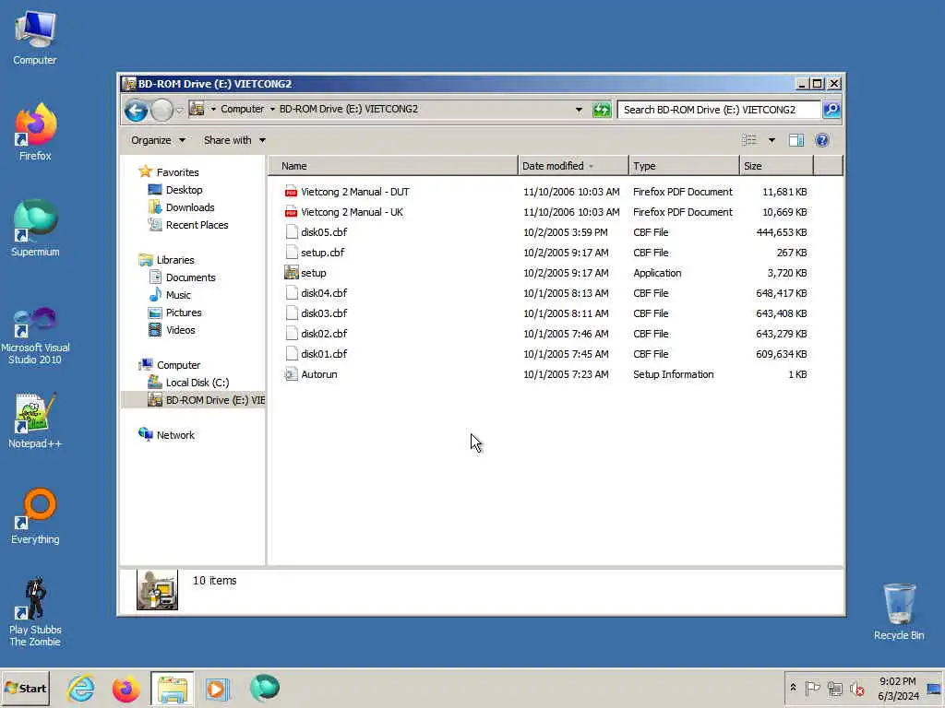Select the Autorun setup information icon
The width and height of the screenshot is (945, 708).
point(291,374)
